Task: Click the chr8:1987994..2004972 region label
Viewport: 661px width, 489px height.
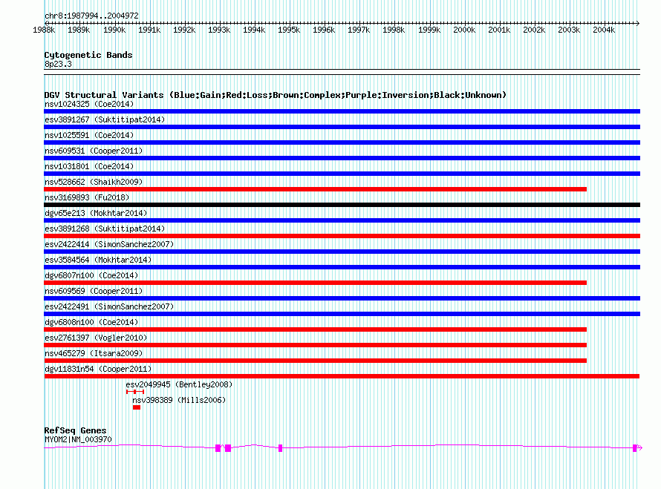Action: coord(91,16)
